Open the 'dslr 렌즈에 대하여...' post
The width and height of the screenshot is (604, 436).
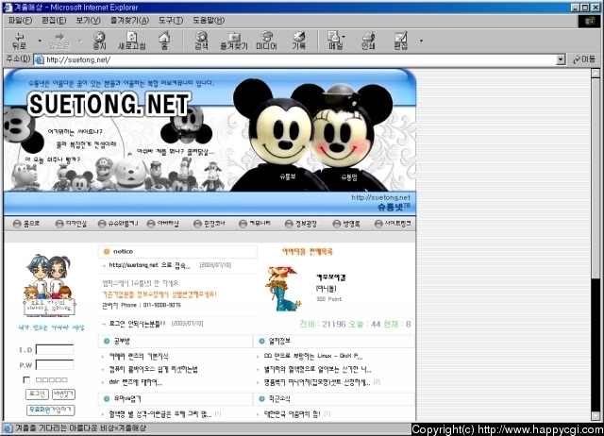(136, 382)
